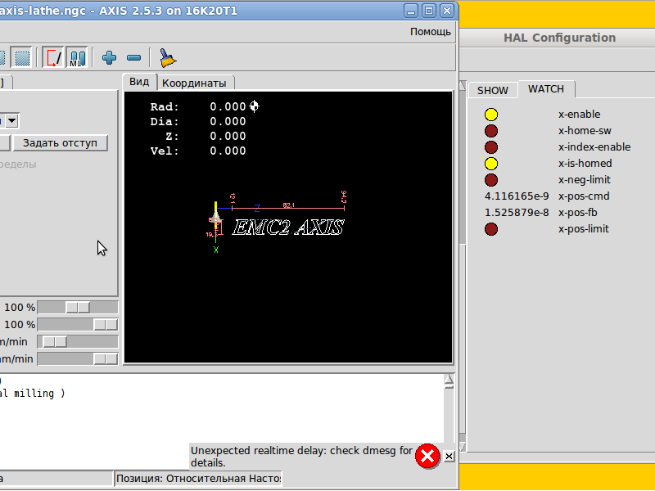Click the x-enable pin label

(579, 115)
